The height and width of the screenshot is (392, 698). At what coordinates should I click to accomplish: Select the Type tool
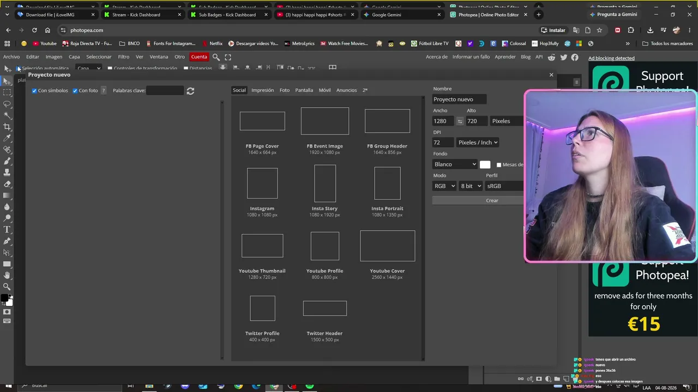pyautogui.click(x=7, y=230)
